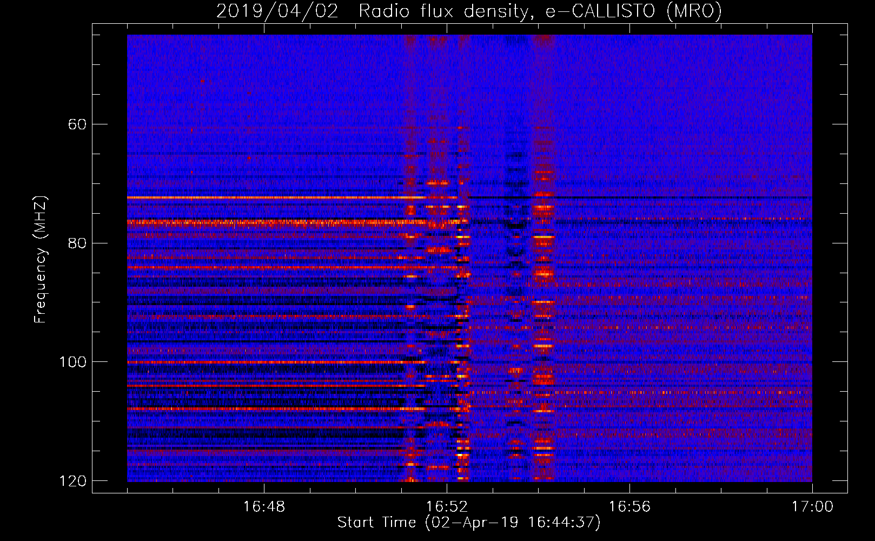Click the 16:52 time tick label

pos(447,507)
